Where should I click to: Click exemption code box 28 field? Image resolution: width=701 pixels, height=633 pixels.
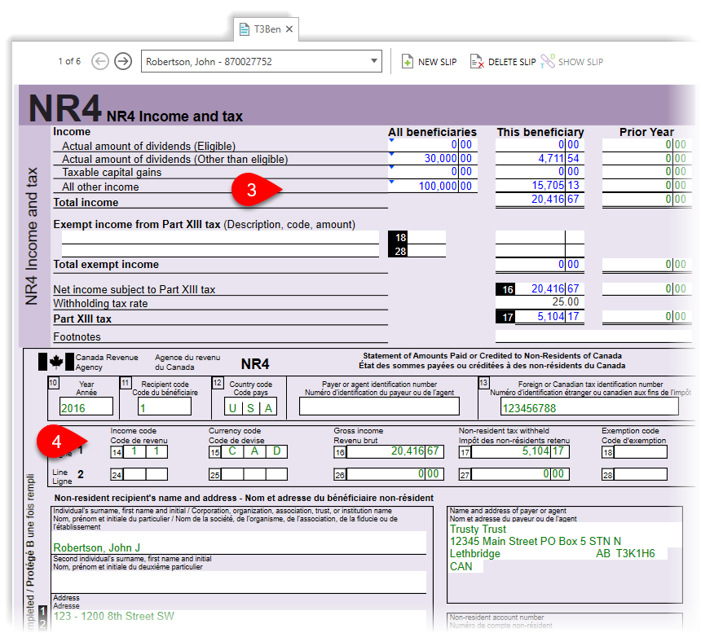click(426, 251)
